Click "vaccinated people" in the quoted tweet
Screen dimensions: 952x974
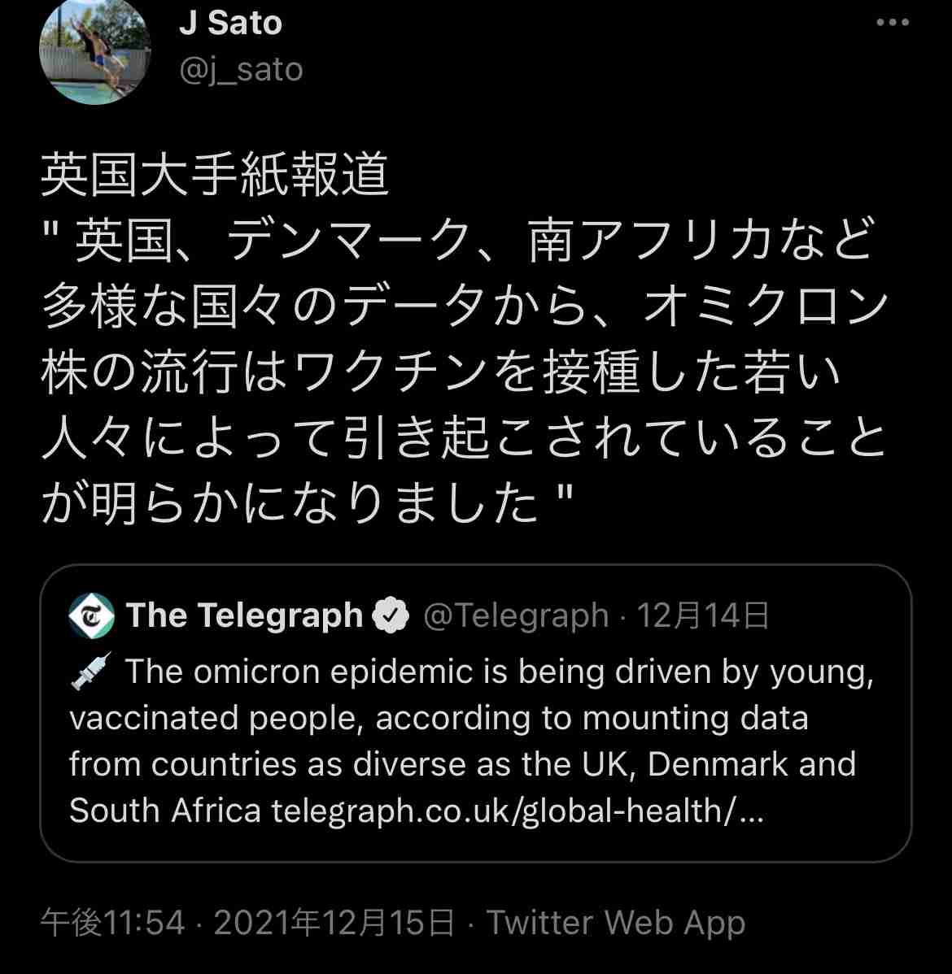[x=216, y=719]
